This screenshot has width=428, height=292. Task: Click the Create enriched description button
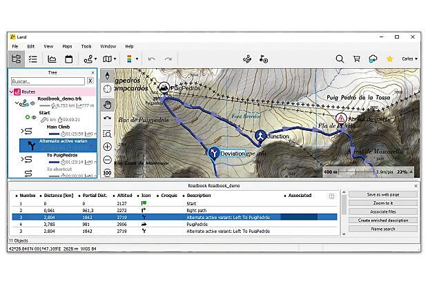coord(383,220)
